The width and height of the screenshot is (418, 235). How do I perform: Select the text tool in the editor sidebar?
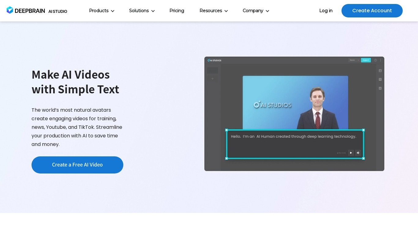click(x=380, y=79)
